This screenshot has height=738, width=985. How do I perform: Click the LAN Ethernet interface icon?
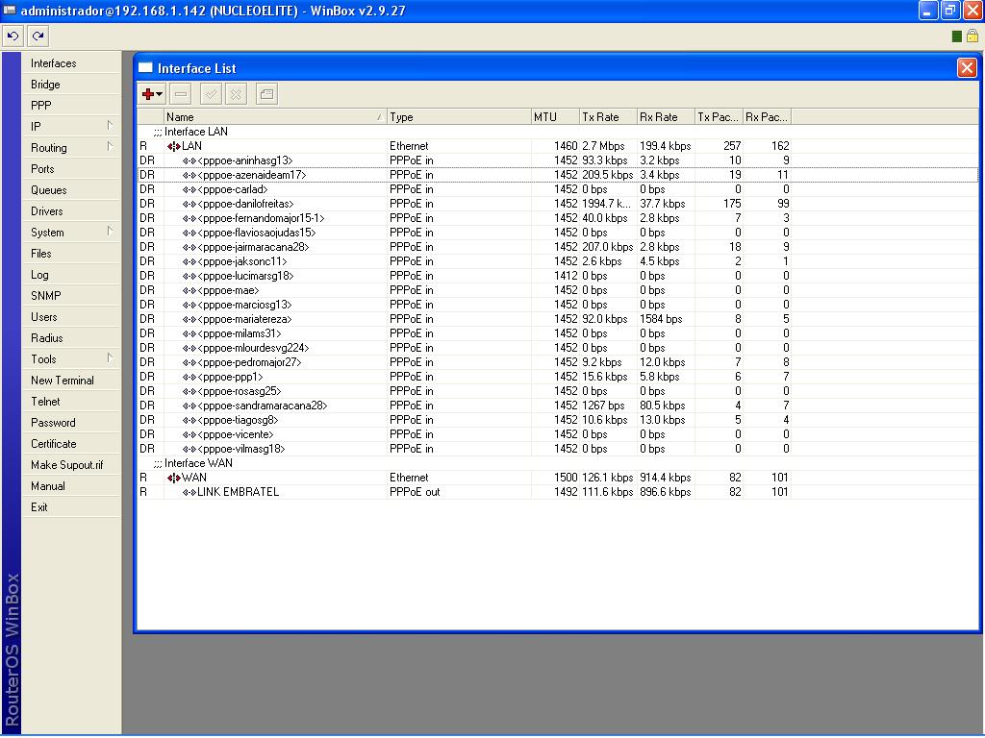click(173, 146)
